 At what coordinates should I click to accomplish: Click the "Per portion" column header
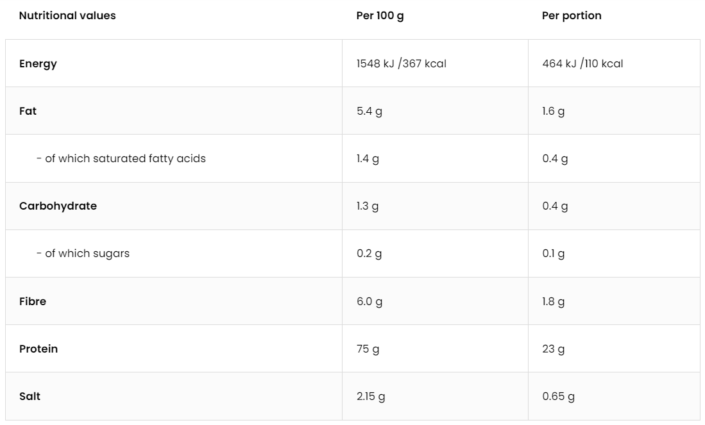tap(572, 16)
